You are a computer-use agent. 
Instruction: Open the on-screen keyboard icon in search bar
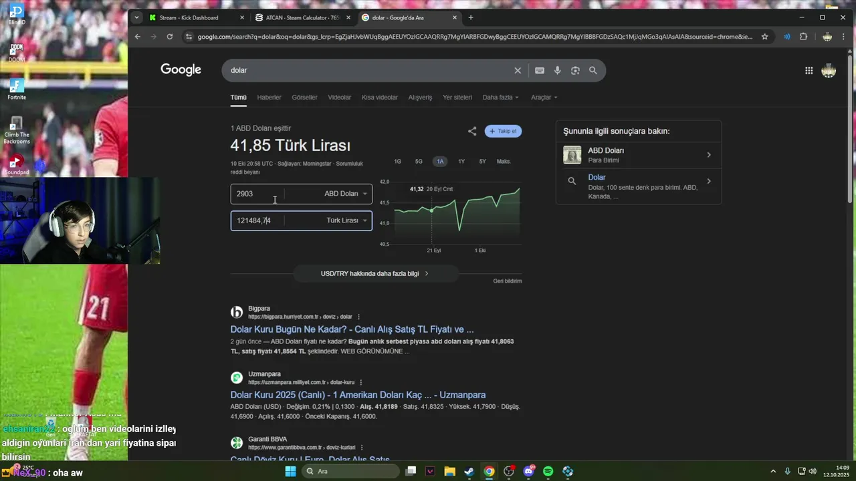(x=540, y=70)
